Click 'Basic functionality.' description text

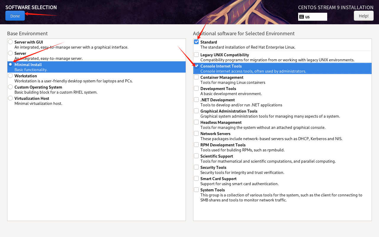tap(31, 70)
